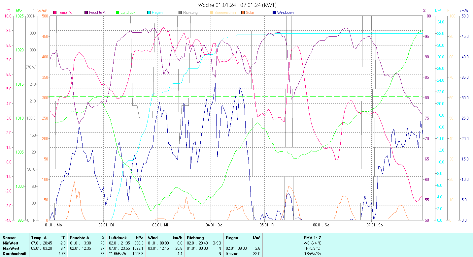Click average wind value '4.4'
The height and width of the screenshot is (257, 473).
[x=180, y=253]
